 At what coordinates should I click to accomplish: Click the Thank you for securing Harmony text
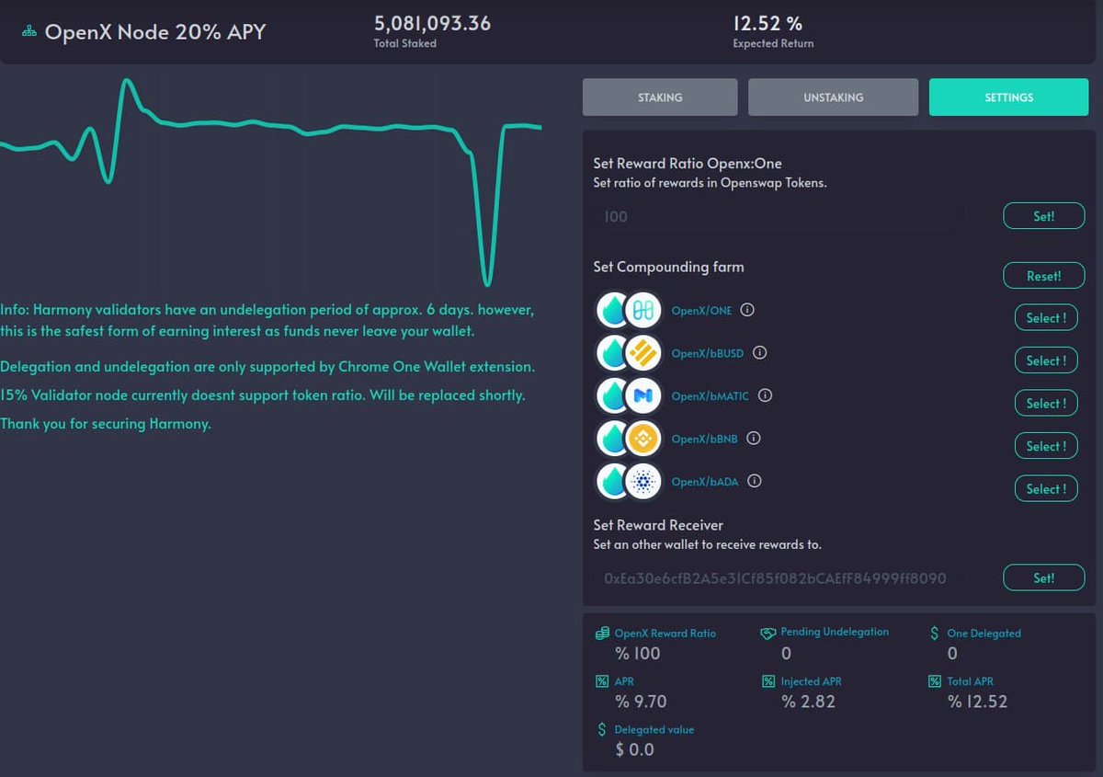click(x=106, y=424)
